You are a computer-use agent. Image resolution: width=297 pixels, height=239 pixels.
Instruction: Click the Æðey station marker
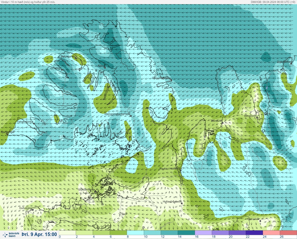[105, 68]
